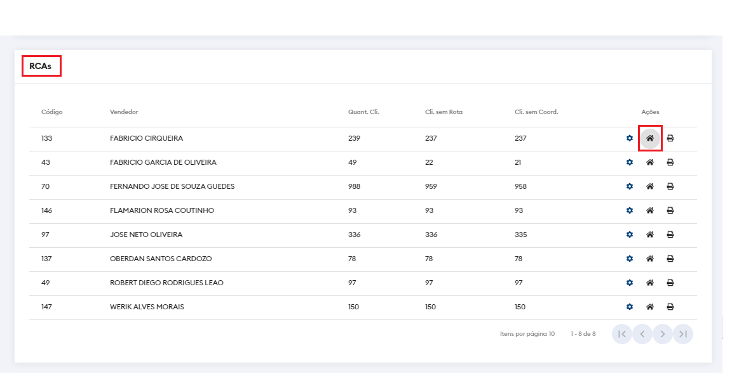Viewport: 732px width, 386px height.
Task: Click home icon for FERNANDO JOSE DE SOUZA GUEDES
Action: (650, 186)
